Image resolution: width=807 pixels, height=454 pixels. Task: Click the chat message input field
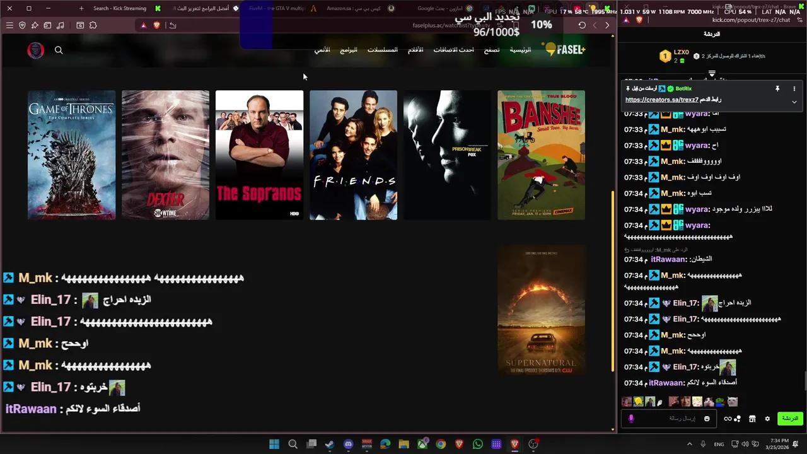click(x=668, y=419)
